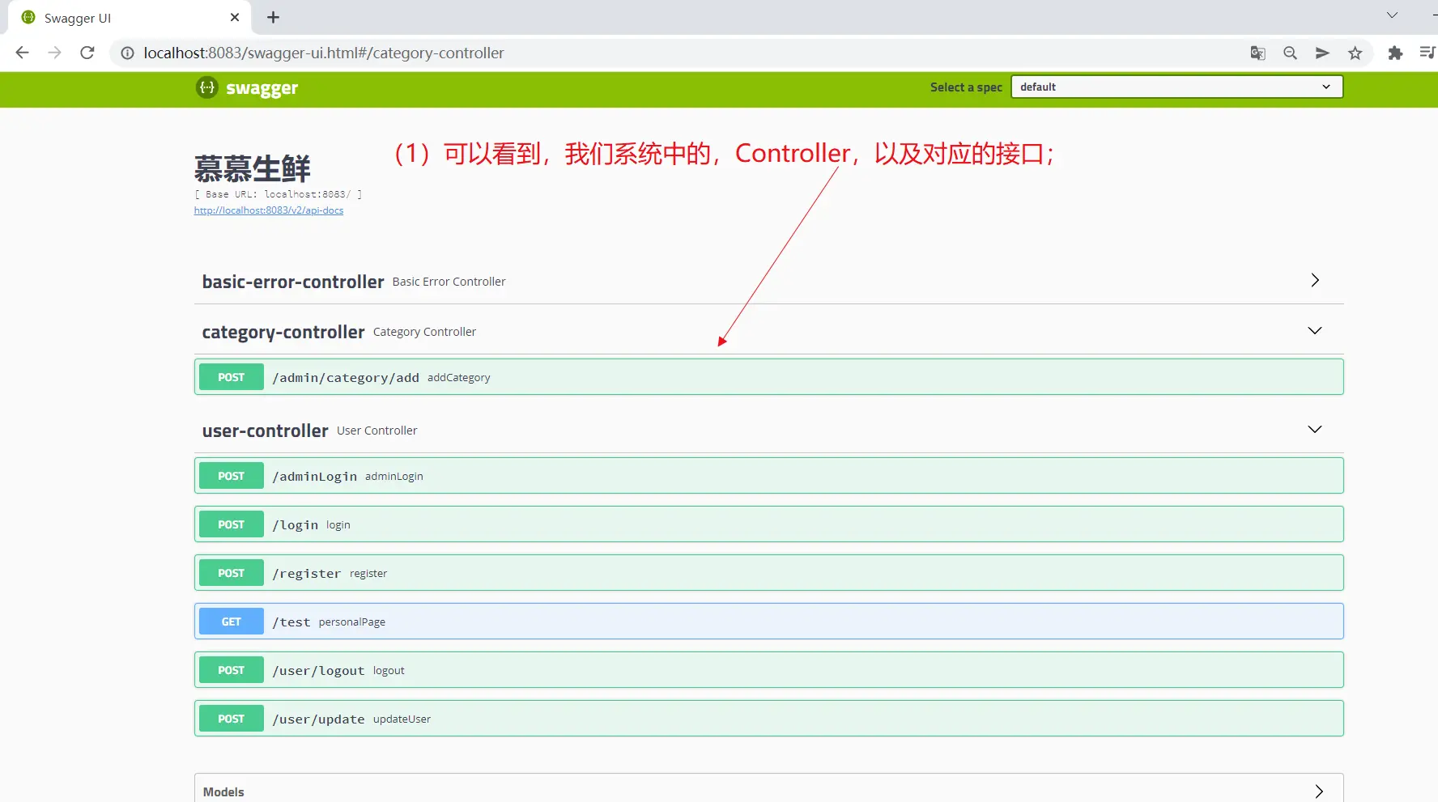Click the updateUser summary text
The width and height of the screenshot is (1438, 802).
pyautogui.click(x=402, y=719)
